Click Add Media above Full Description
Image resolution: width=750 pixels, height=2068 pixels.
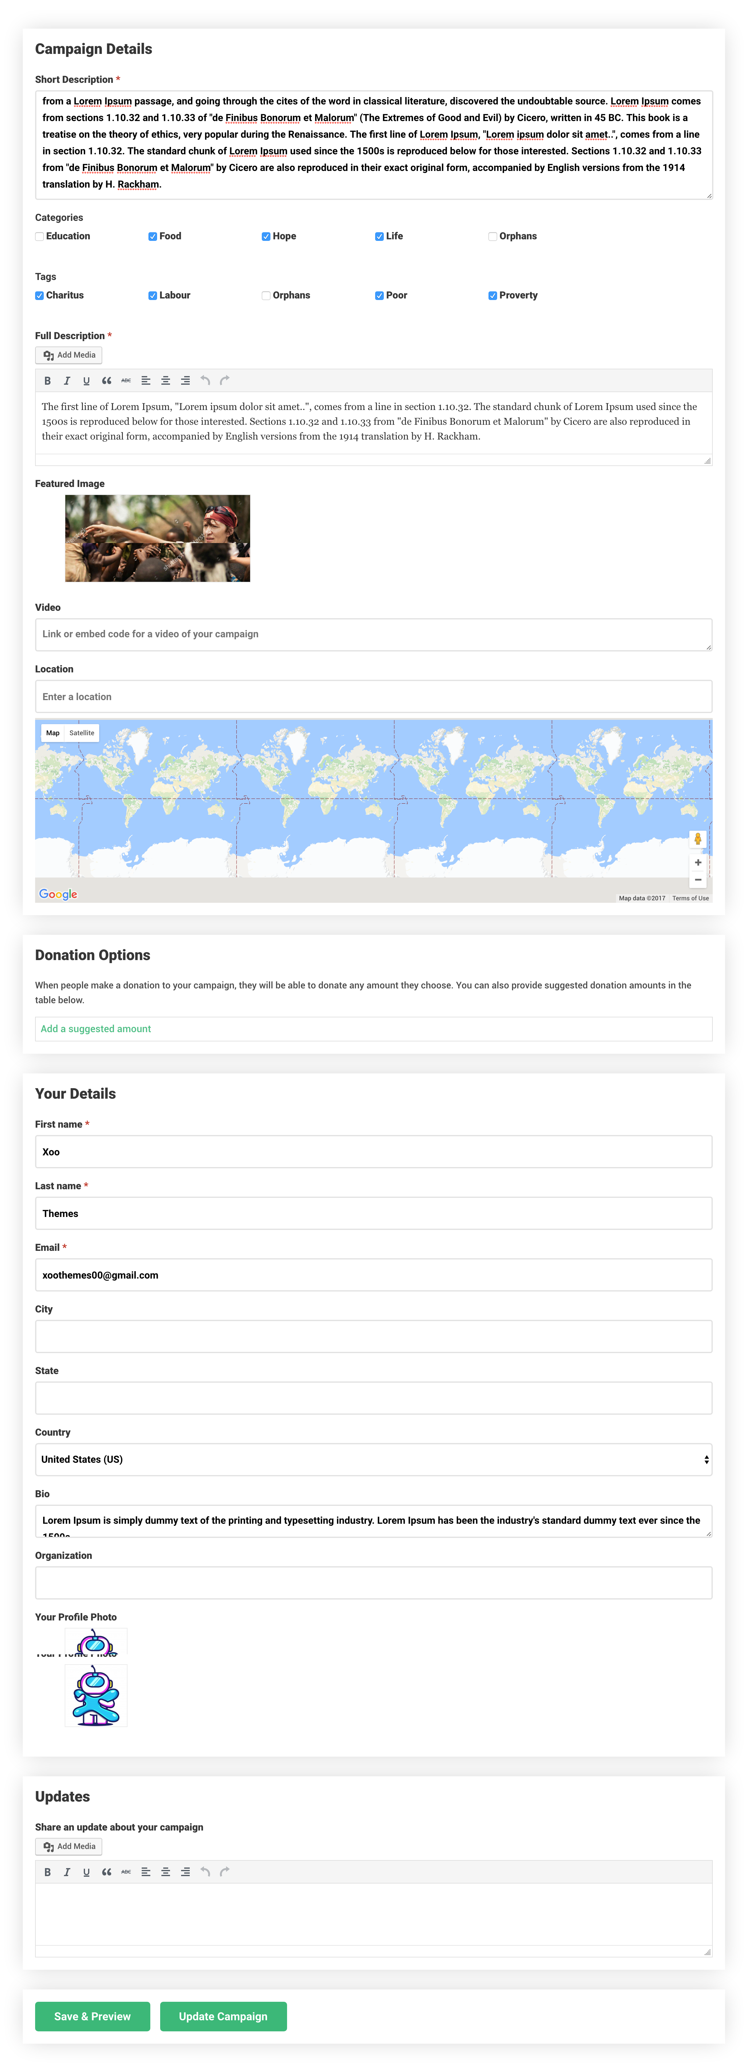(x=69, y=355)
